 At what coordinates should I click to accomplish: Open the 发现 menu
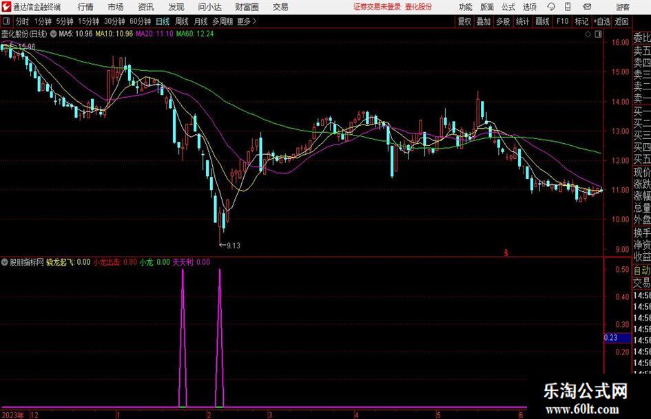pos(176,7)
